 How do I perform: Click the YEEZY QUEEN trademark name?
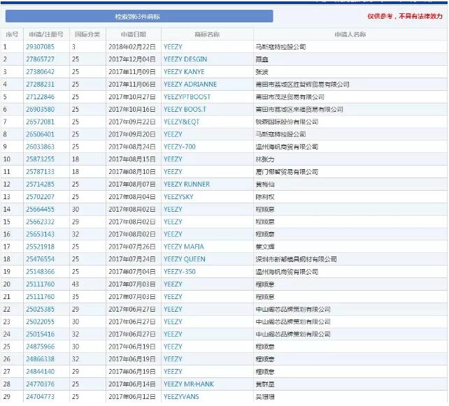tap(185, 259)
